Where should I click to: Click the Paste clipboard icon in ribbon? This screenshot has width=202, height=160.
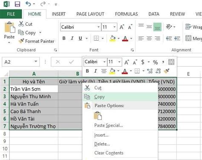pos(9,27)
